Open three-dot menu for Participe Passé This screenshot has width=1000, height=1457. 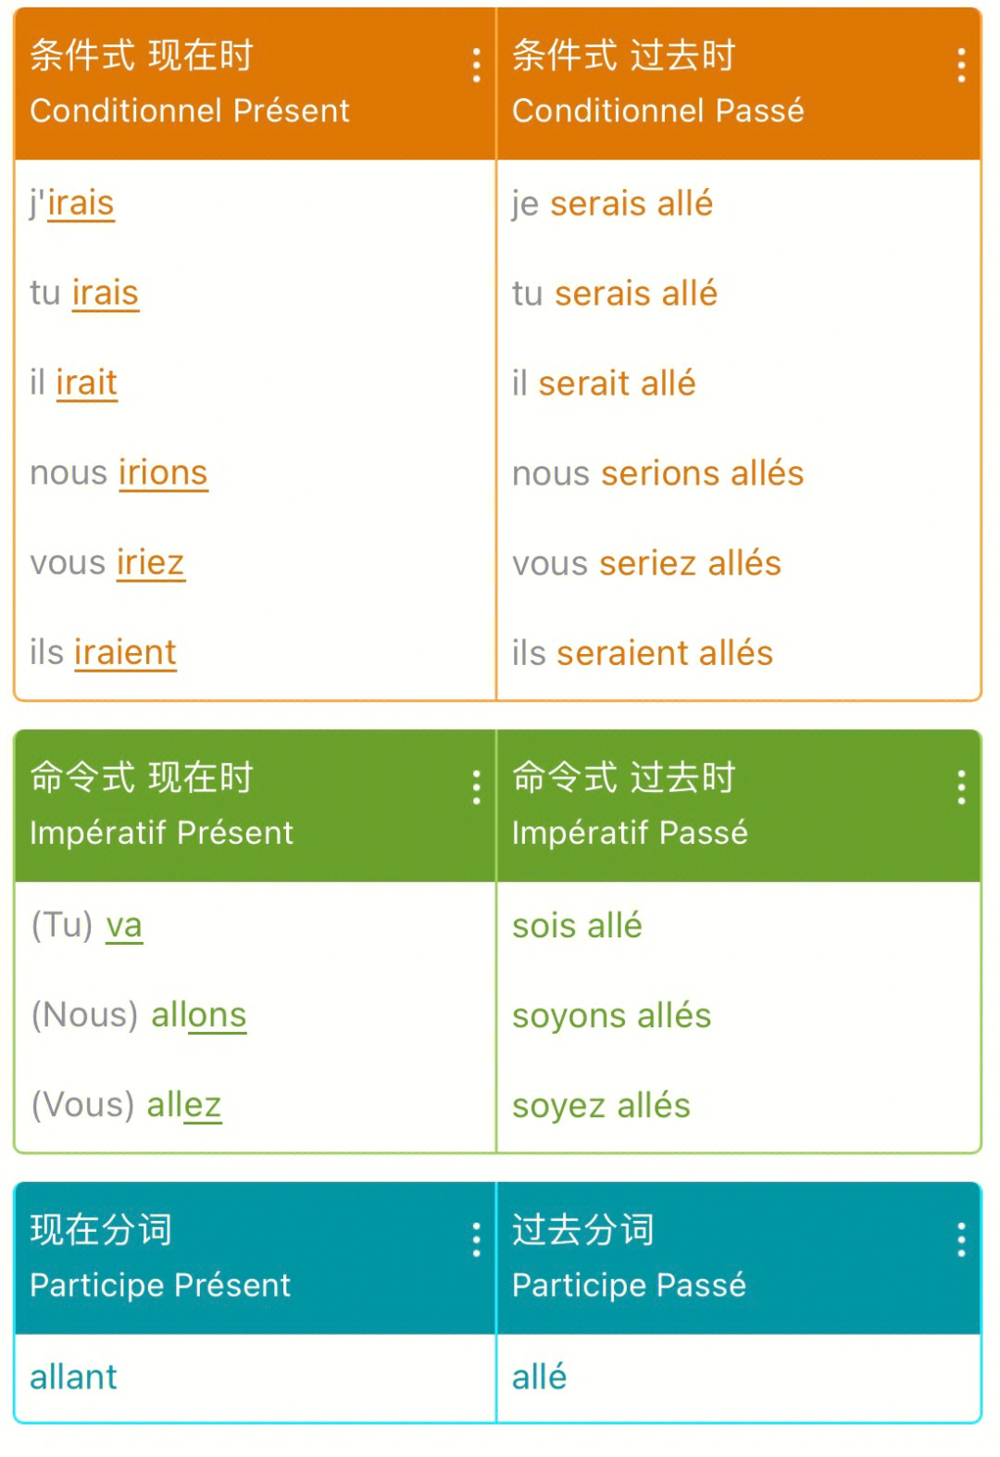pyautogui.click(x=961, y=1239)
